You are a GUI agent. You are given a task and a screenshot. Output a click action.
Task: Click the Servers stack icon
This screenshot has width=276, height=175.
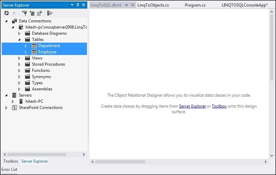click(14, 95)
